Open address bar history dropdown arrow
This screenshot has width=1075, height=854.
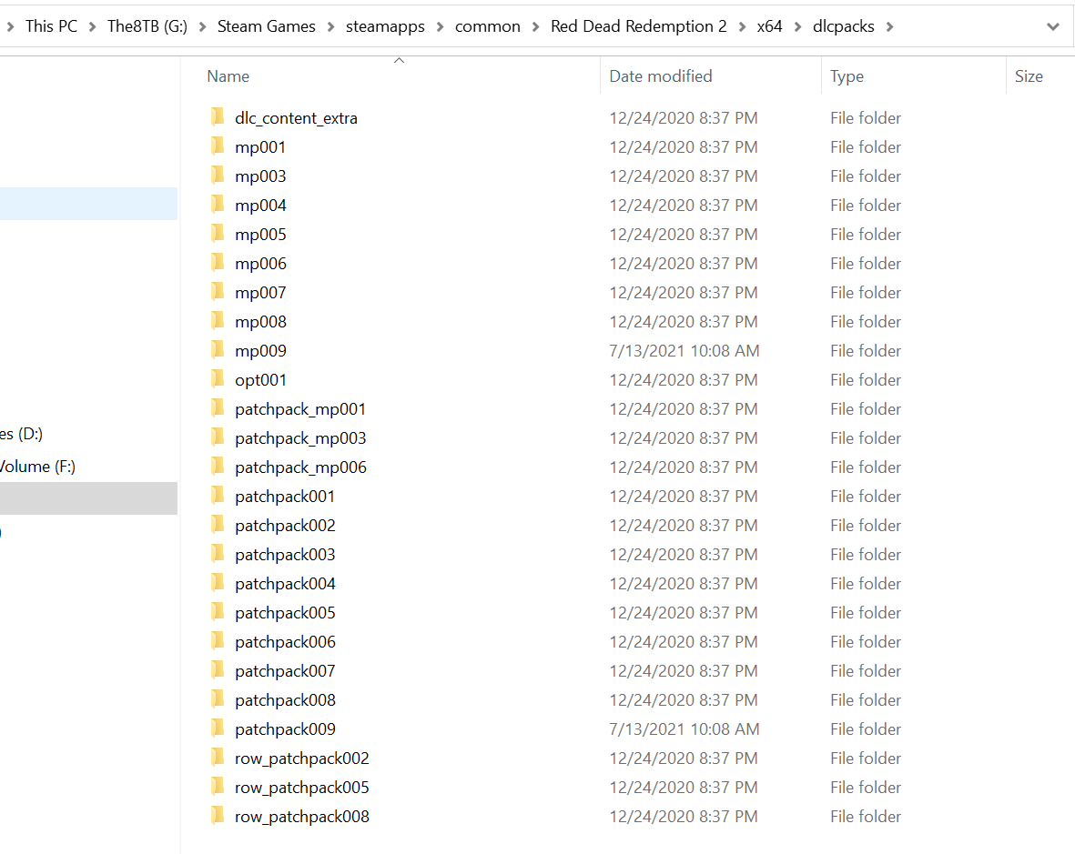1053,26
